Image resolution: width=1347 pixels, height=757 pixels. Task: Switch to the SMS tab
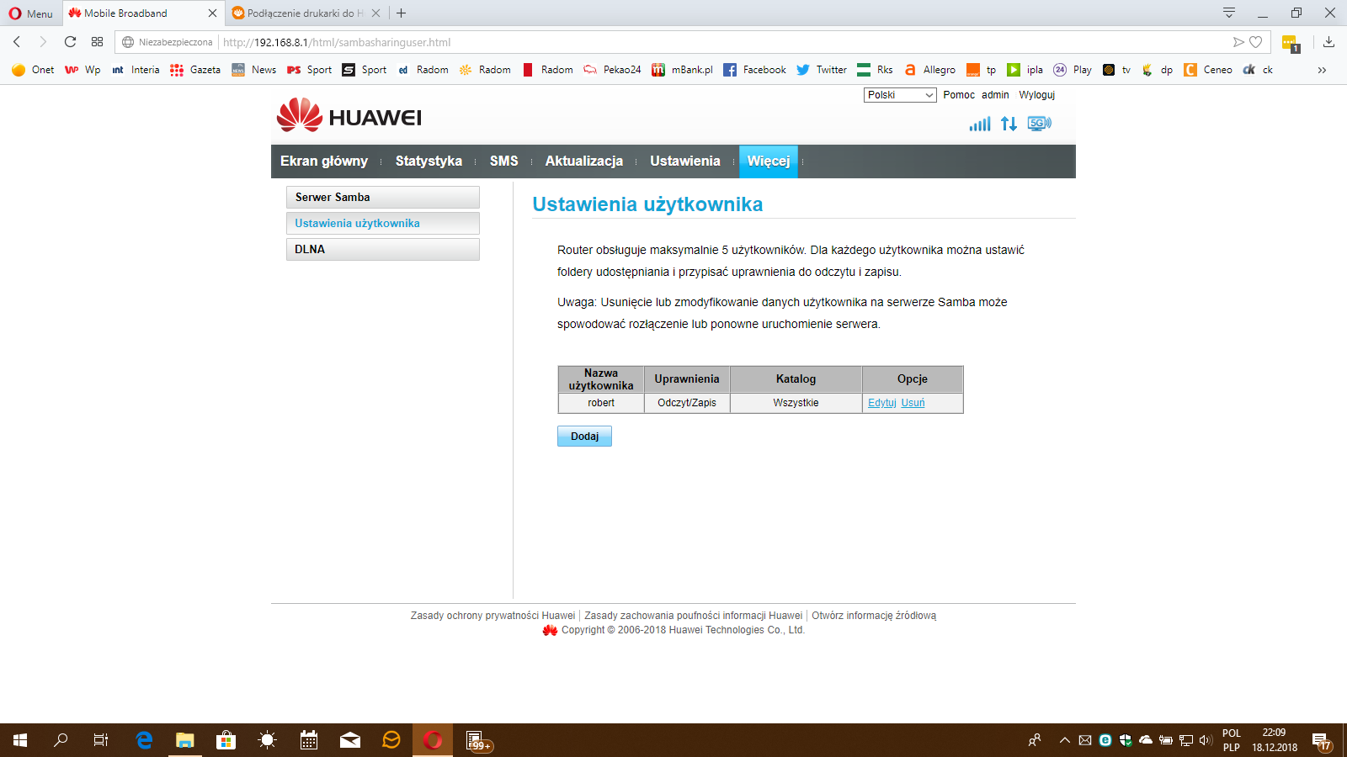[503, 161]
